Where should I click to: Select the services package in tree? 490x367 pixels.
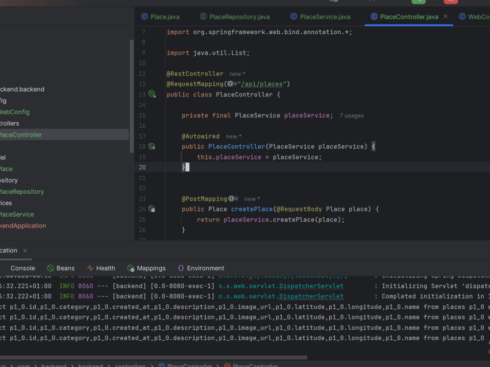[6, 203]
